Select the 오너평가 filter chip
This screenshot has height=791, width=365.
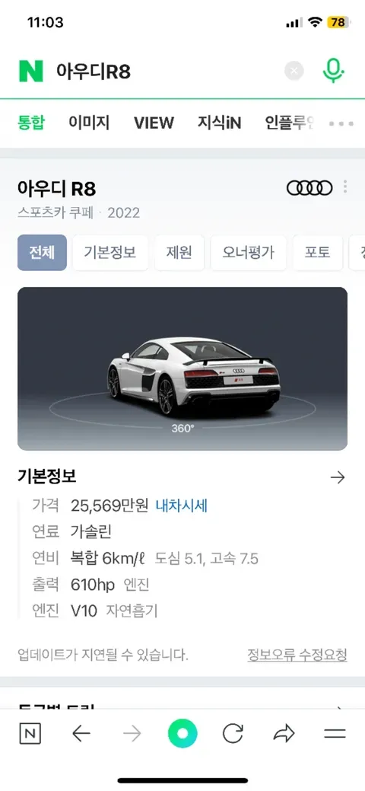[248, 253]
